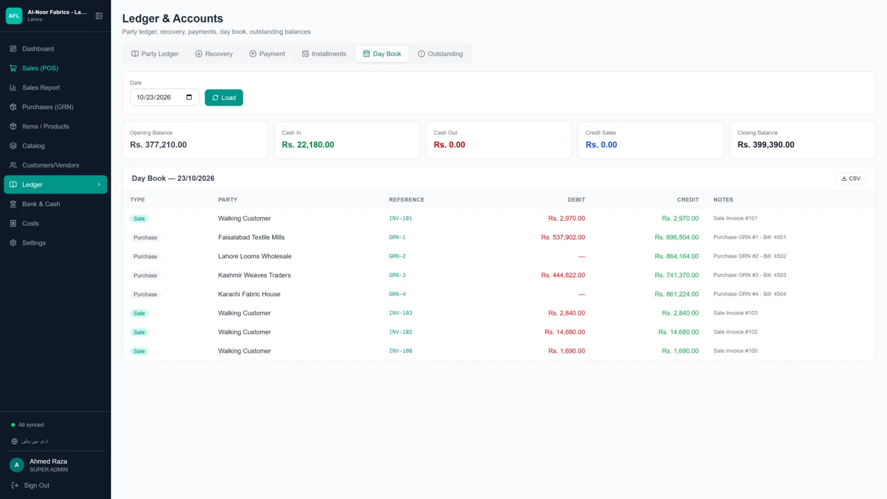Collapse the sidebar panel icon
887x499 pixels.
99,16
